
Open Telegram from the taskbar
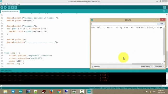tap(13, 92)
